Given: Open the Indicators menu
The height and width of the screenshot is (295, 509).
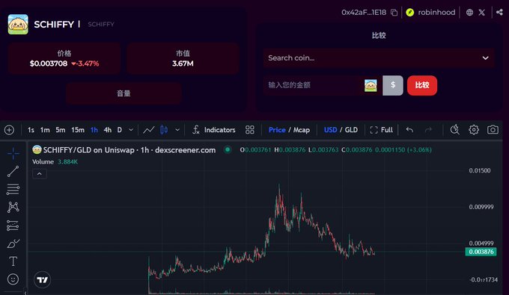Looking at the screenshot, I should pos(213,130).
